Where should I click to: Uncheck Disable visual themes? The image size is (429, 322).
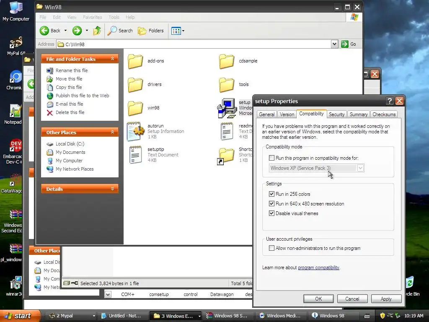click(271, 213)
